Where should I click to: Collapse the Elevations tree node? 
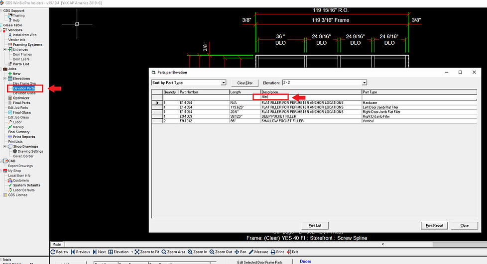pyautogui.click(x=4, y=79)
